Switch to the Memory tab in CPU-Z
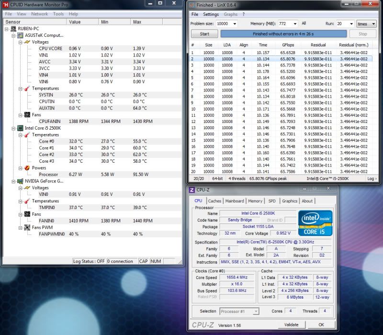This screenshot has height=335, width=383. coord(255,201)
